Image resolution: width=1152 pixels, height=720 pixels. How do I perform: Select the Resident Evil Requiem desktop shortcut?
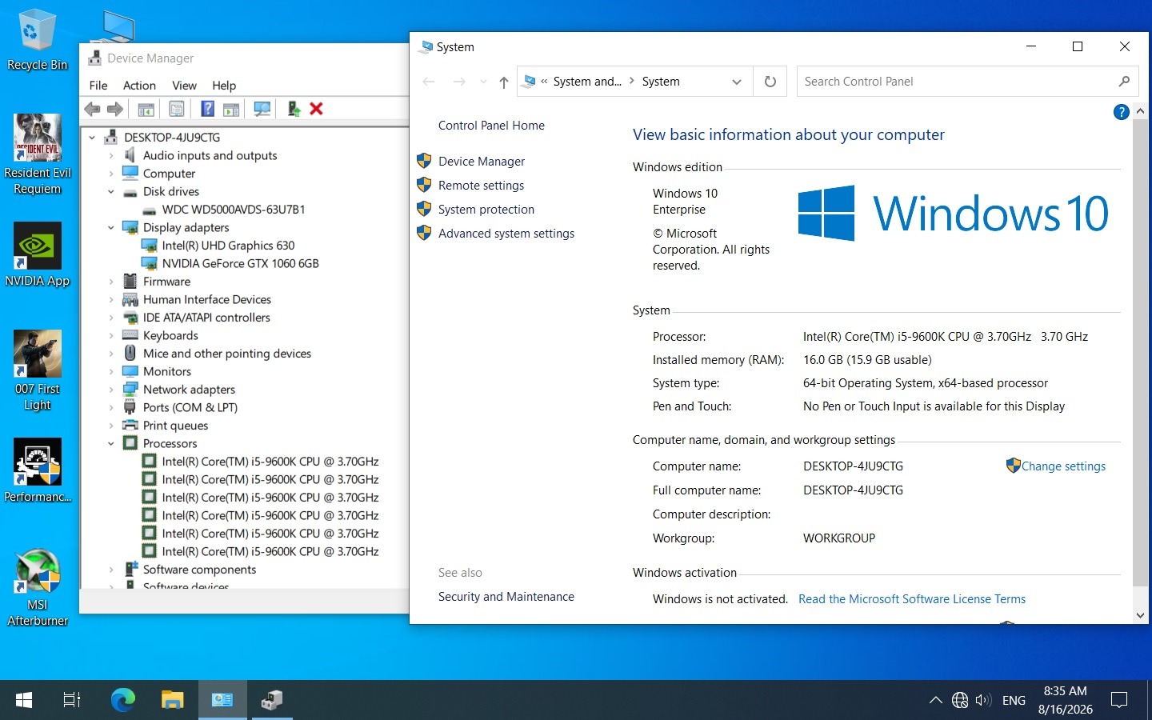pyautogui.click(x=37, y=154)
